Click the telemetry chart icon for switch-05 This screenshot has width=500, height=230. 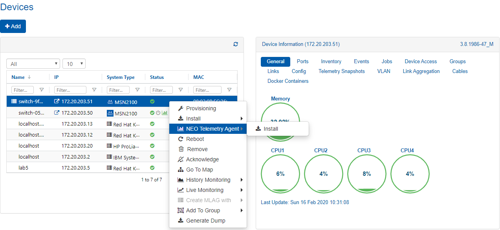pyautogui.click(x=165, y=113)
